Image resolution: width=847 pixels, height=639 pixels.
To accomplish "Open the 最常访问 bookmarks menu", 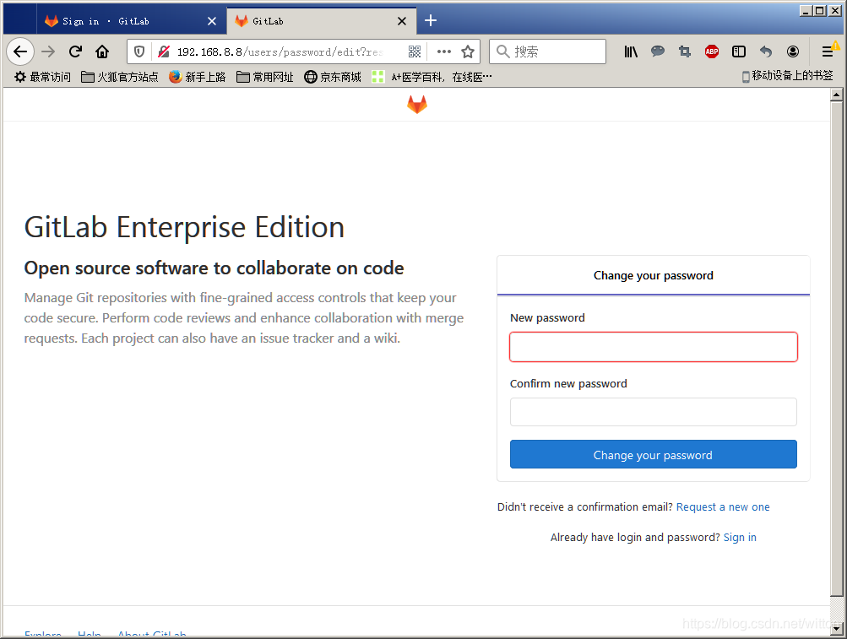I will point(43,78).
